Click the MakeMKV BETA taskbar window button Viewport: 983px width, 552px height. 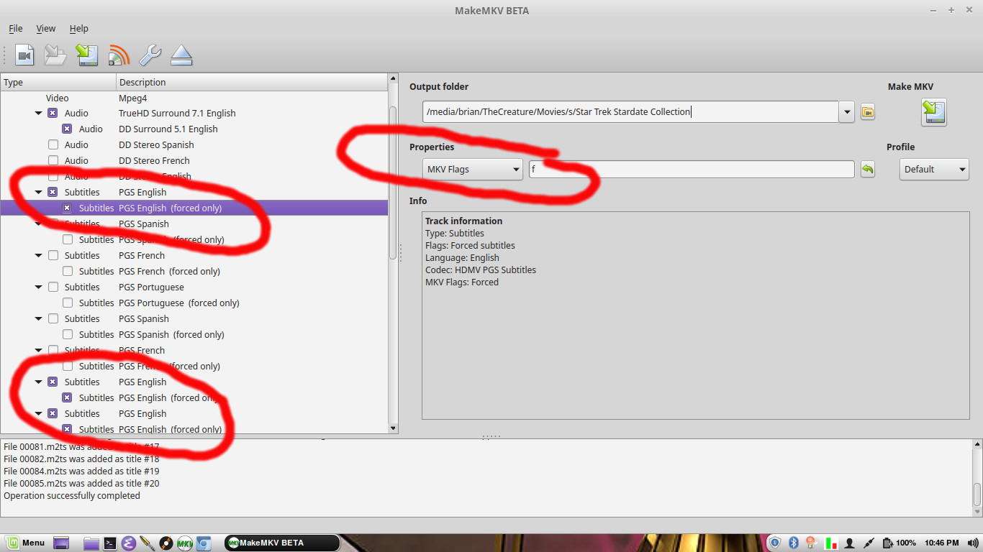282,543
